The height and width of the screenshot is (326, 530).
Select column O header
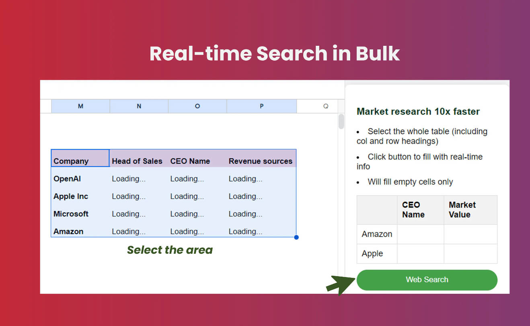[x=197, y=106]
